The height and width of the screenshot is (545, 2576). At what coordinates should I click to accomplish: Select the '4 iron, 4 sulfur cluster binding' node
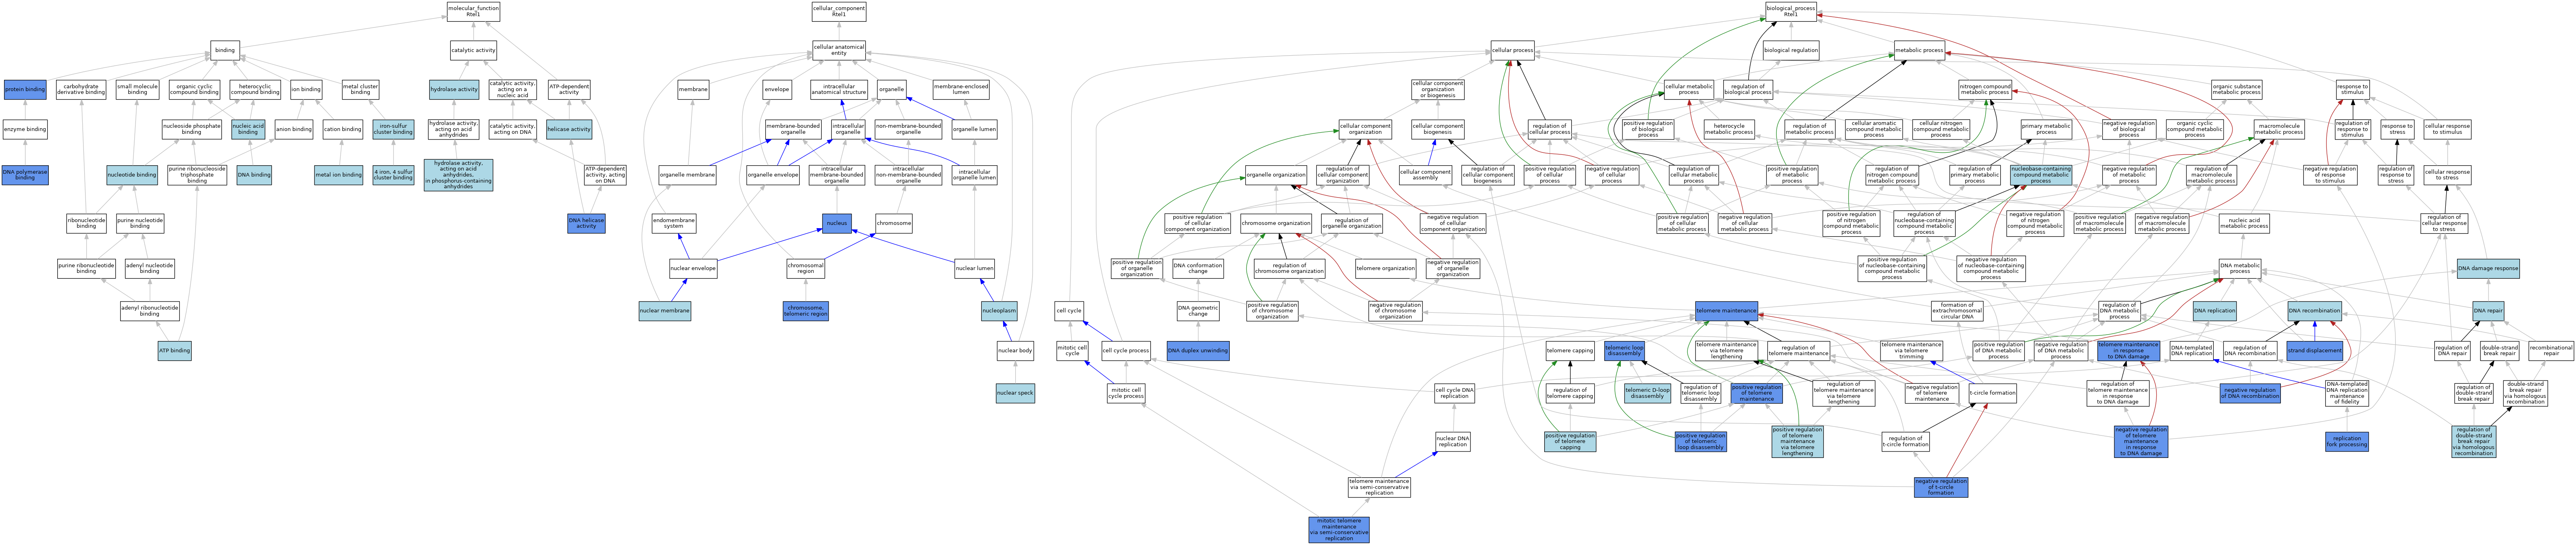click(x=393, y=174)
